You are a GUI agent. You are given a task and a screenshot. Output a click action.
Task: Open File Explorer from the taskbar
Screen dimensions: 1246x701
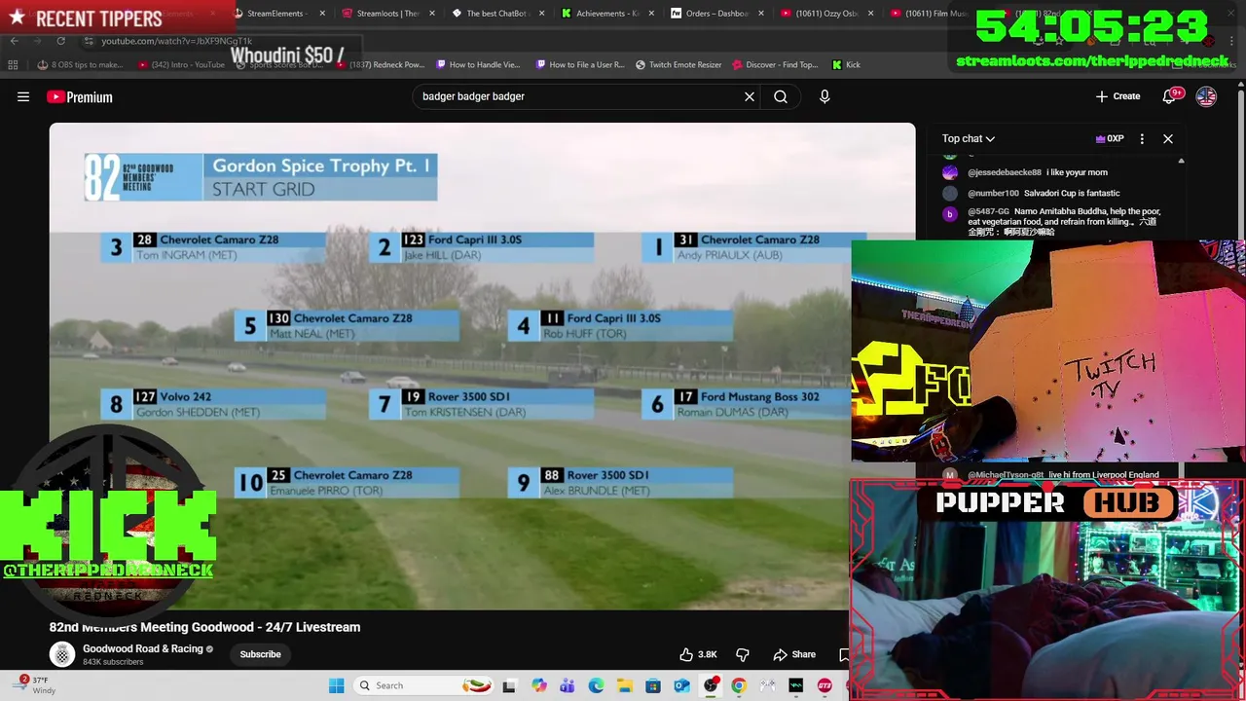(624, 685)
